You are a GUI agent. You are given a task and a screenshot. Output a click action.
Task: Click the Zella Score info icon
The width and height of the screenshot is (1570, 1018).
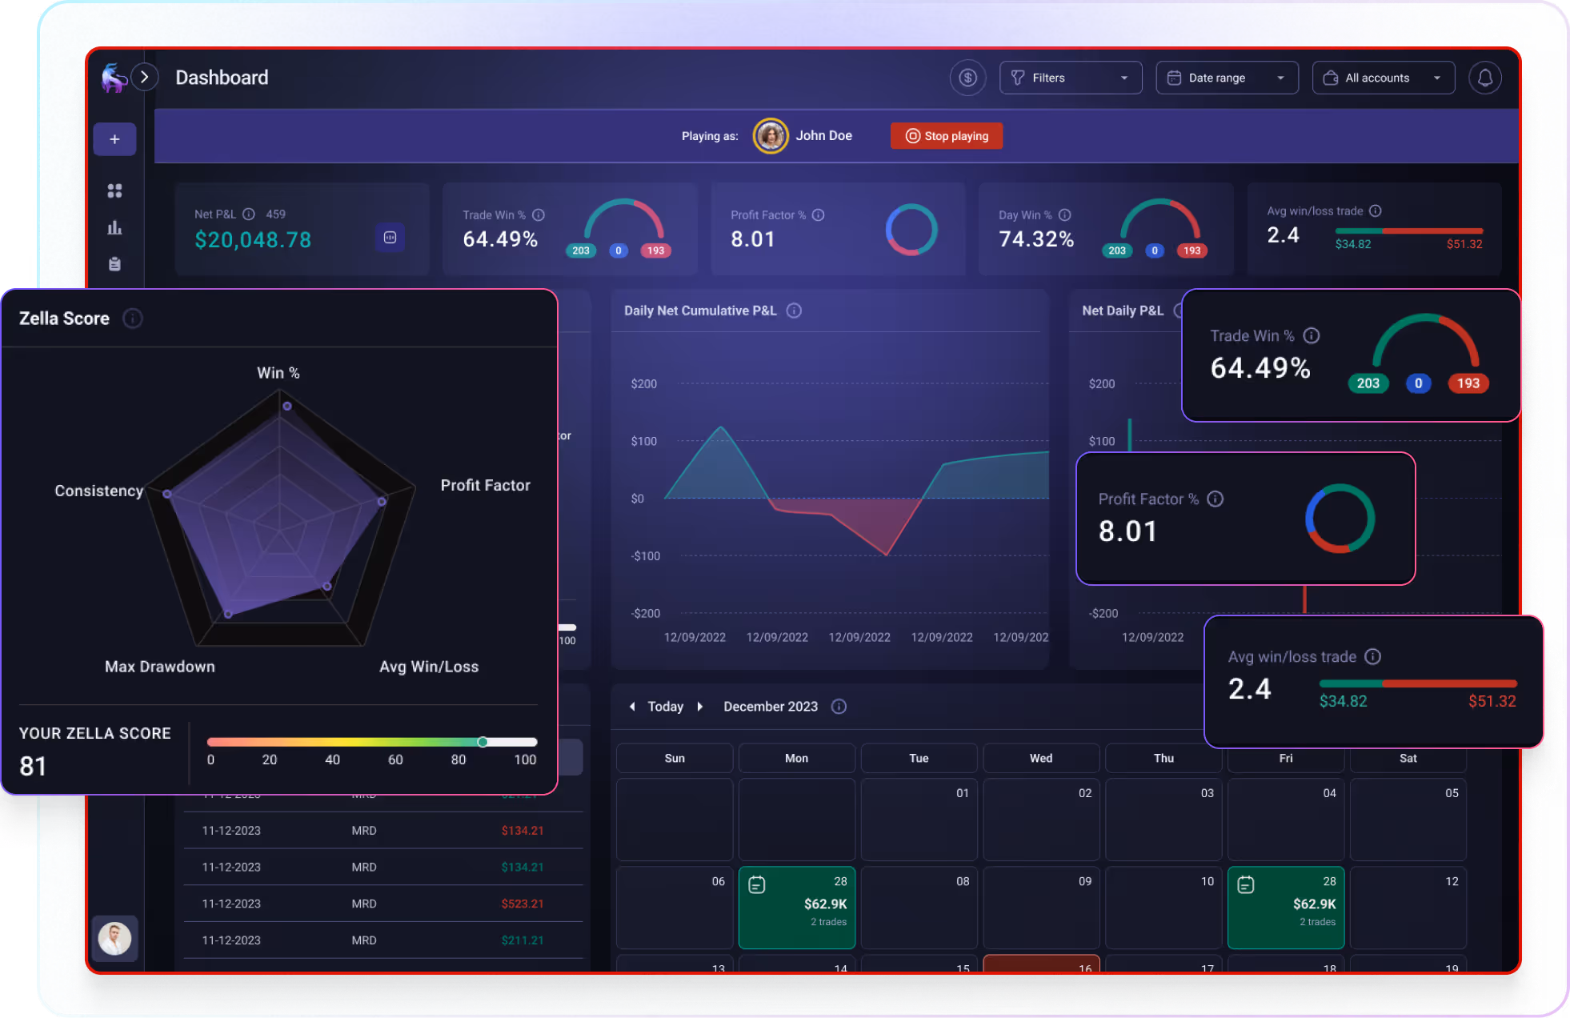click(133, 319)
